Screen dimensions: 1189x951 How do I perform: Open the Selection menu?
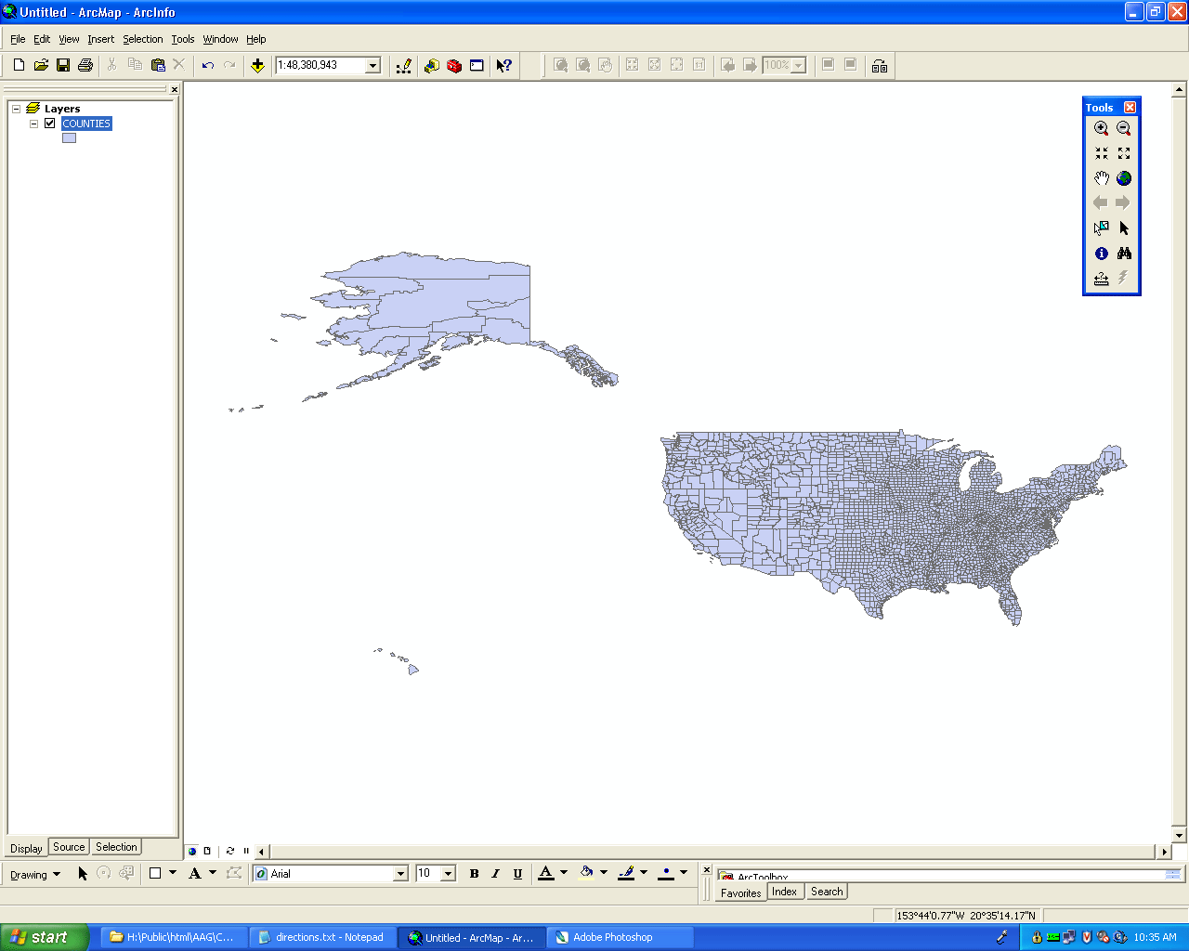(x=142, y=39)
